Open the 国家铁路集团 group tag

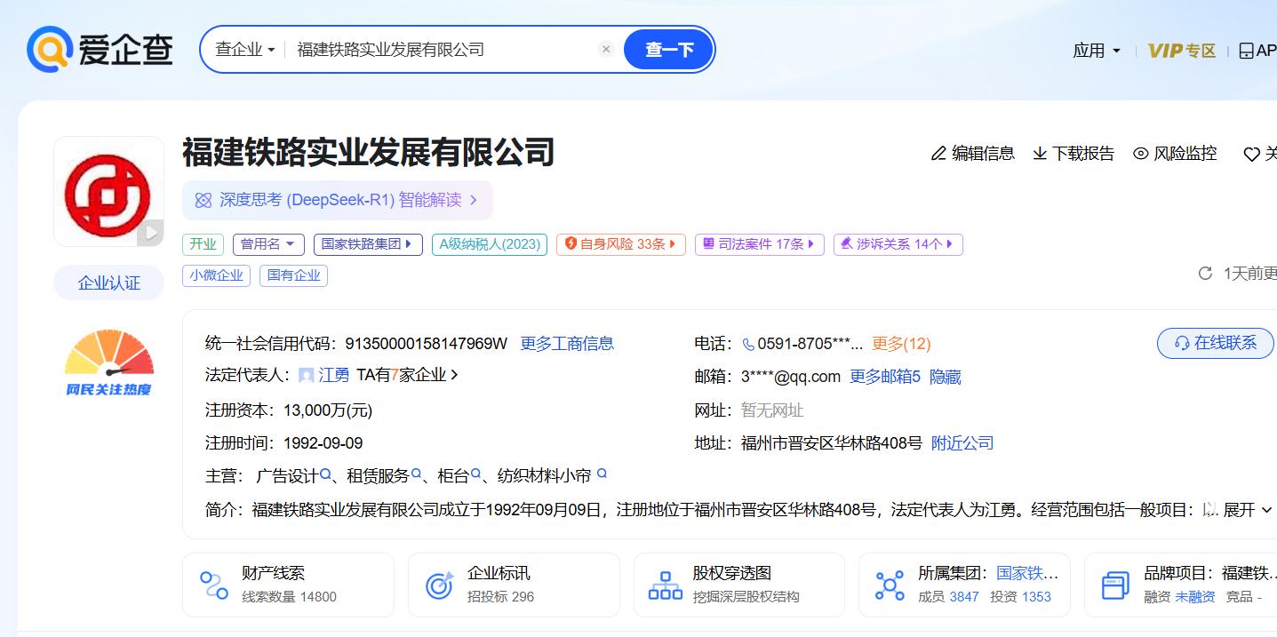point(368,244)
